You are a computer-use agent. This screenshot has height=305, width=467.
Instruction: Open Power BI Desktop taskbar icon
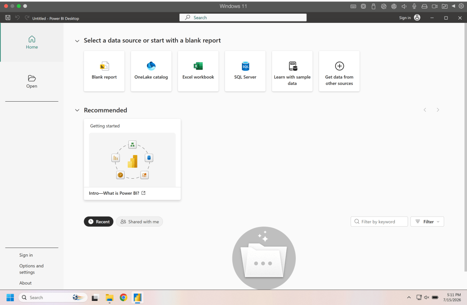tap(137, 297)
